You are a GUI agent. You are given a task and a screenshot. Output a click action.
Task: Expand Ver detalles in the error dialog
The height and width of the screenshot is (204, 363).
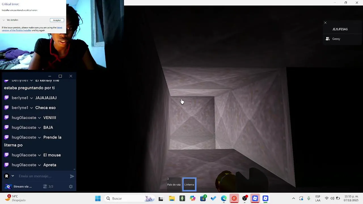point(10,20)
